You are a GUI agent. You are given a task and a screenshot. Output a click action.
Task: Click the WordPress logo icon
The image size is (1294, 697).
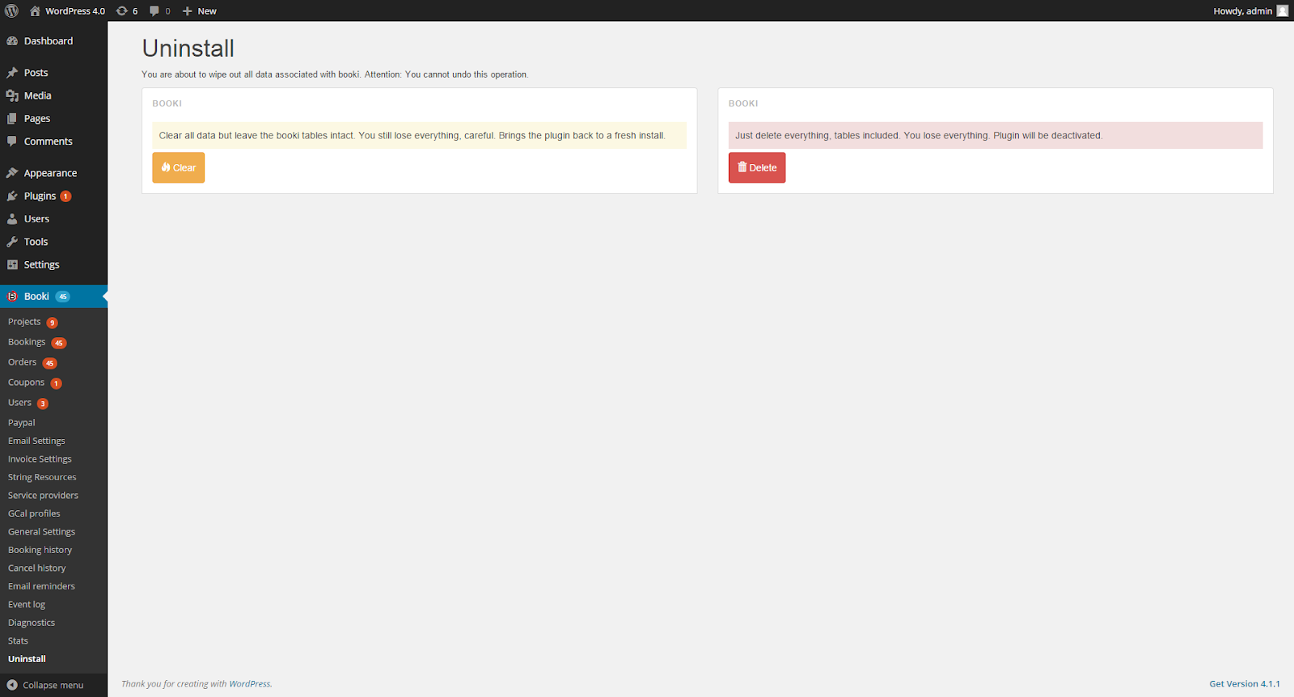tap(11, 11)
